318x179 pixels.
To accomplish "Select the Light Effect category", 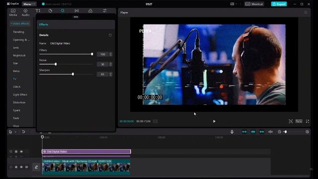I will pyautogui.click(x=20, y=94).
